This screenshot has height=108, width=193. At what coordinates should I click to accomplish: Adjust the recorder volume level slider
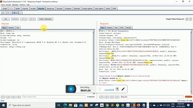click(x=109, y=90)
